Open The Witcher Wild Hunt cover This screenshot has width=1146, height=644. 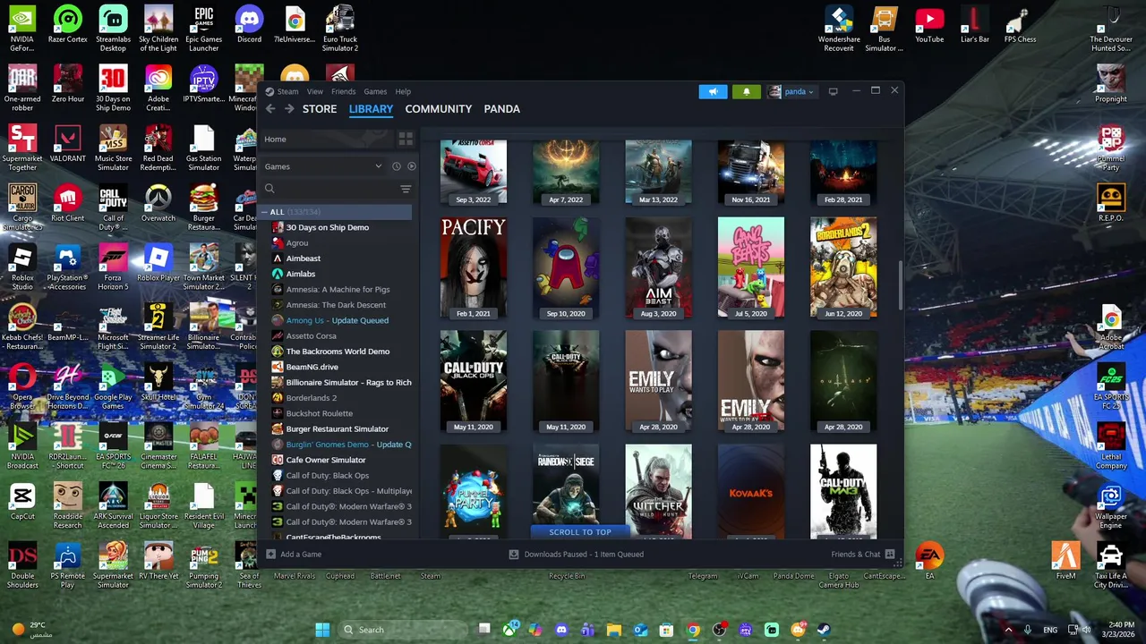tap(658, 492)
